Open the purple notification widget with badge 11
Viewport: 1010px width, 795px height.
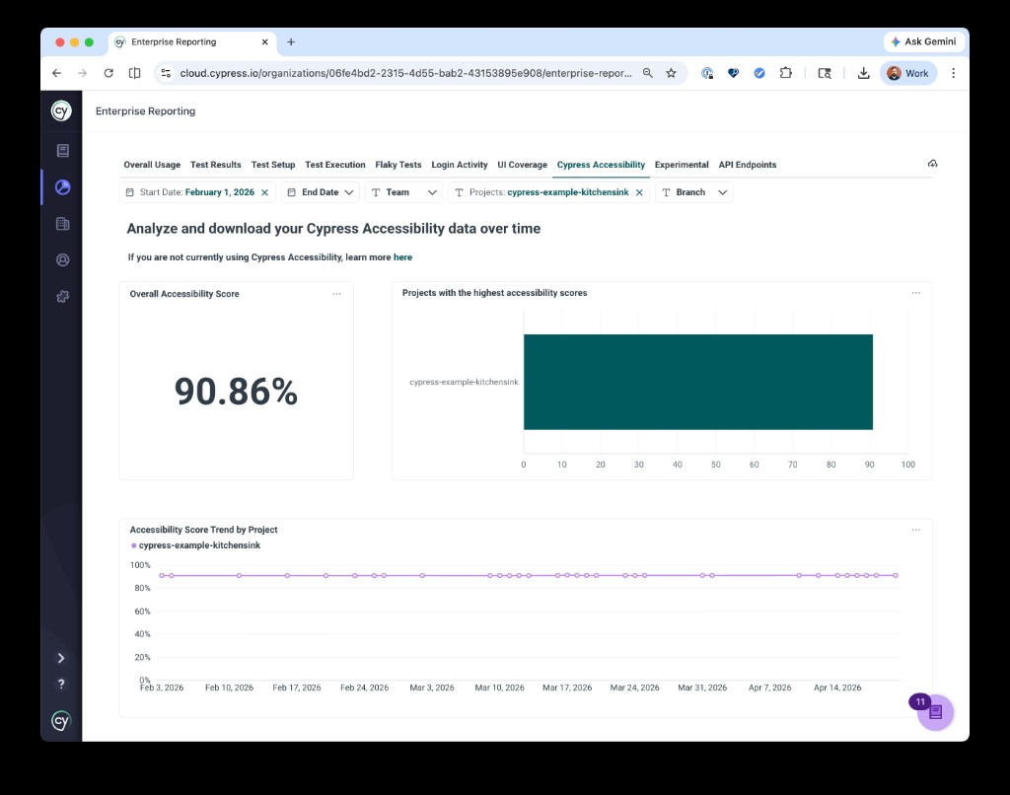click(x=935, y=712)
